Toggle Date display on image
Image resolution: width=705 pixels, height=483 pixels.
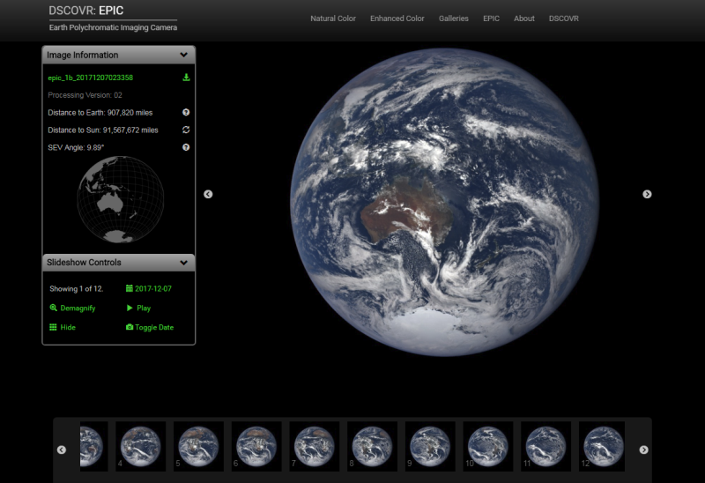[150, 327]
